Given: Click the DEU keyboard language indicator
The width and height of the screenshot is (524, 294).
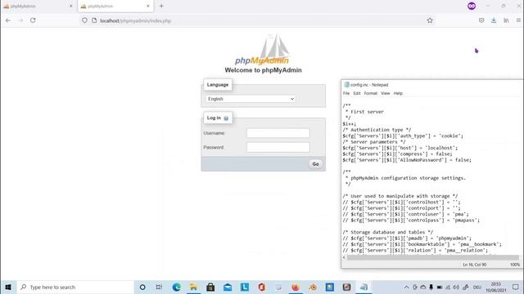Looking at the screenshot, I should coord(477,287).
